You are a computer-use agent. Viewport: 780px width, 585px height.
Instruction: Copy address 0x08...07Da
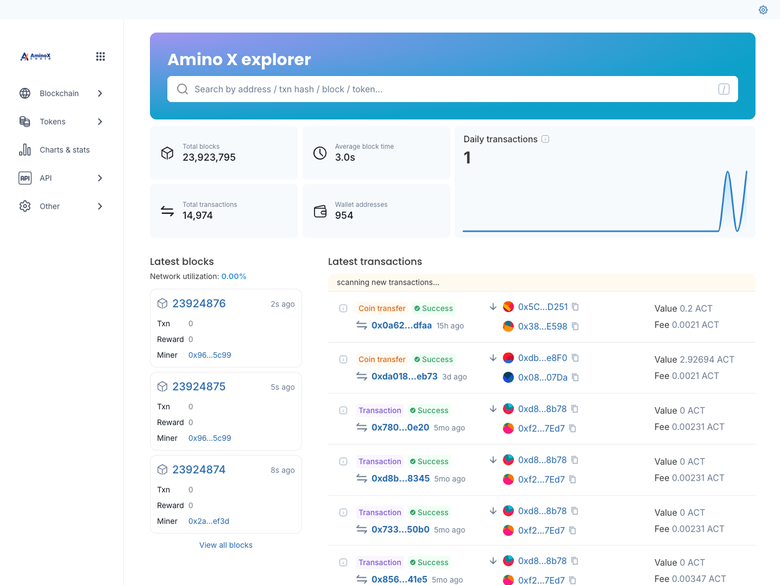575,377
